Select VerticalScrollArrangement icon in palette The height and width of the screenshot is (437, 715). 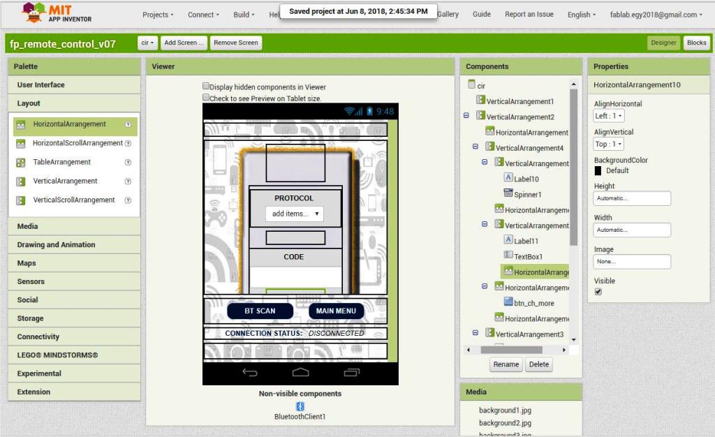(20, 200)
